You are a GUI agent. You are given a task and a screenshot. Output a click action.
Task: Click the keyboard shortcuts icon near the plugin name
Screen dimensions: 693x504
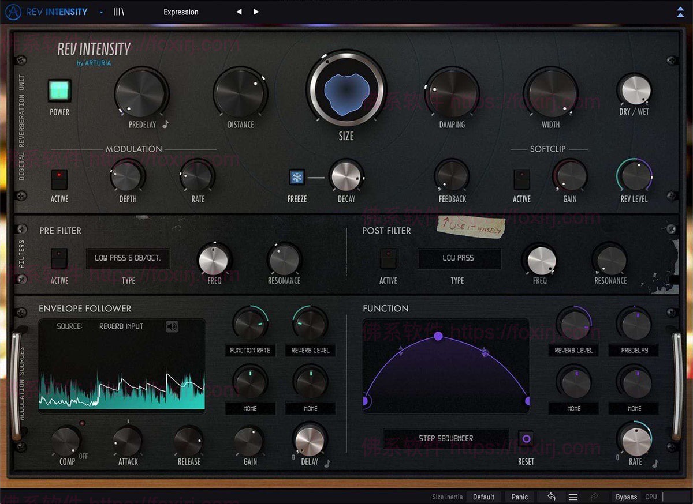click(x=118, y=12)
